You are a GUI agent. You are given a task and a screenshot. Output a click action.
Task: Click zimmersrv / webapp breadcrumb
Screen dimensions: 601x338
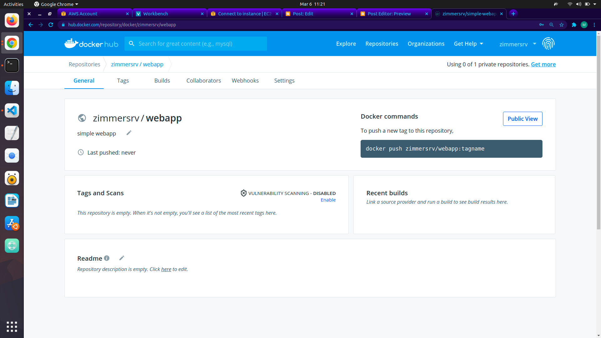pos(137,64)
